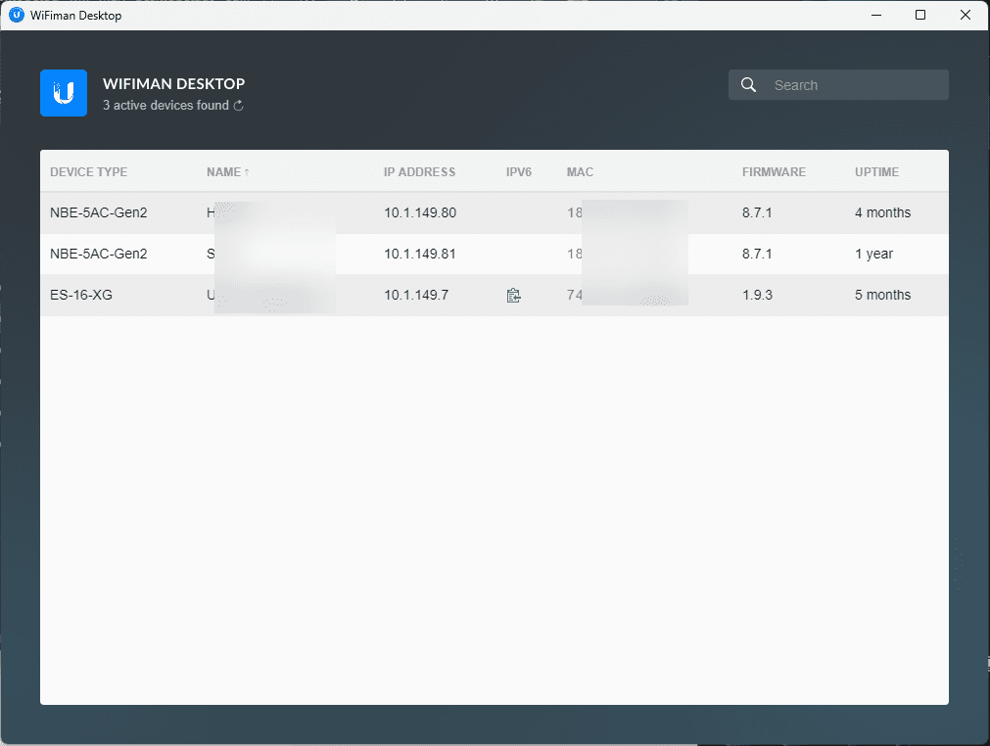Screen dimensions: 990x746
Task: Click the WiFiman title bar app icon
Action: click(x=17, y=15)
